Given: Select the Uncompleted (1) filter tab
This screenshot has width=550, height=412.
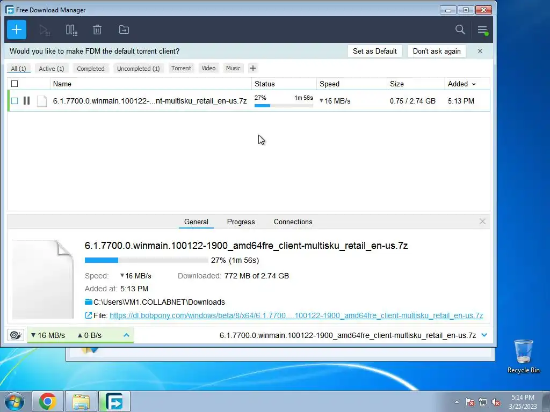Looking at the screenshot, I should tap(138, 69).
